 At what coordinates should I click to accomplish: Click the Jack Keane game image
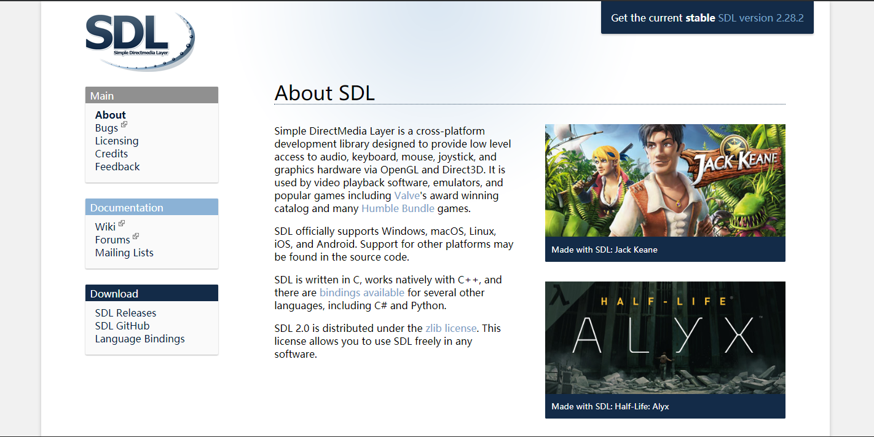coord(665,181)
